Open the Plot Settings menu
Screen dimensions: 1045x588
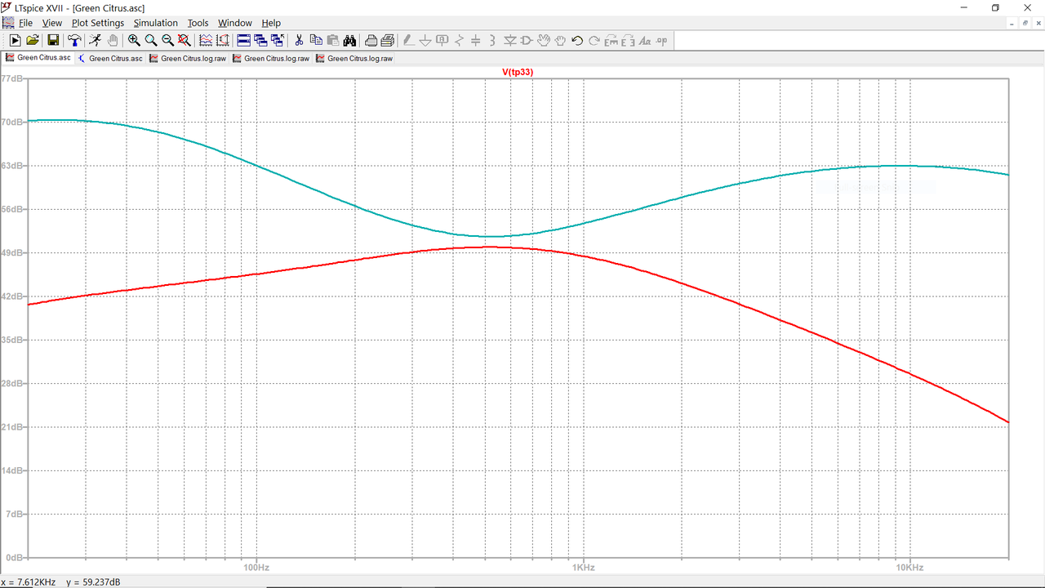click(97, 22)
